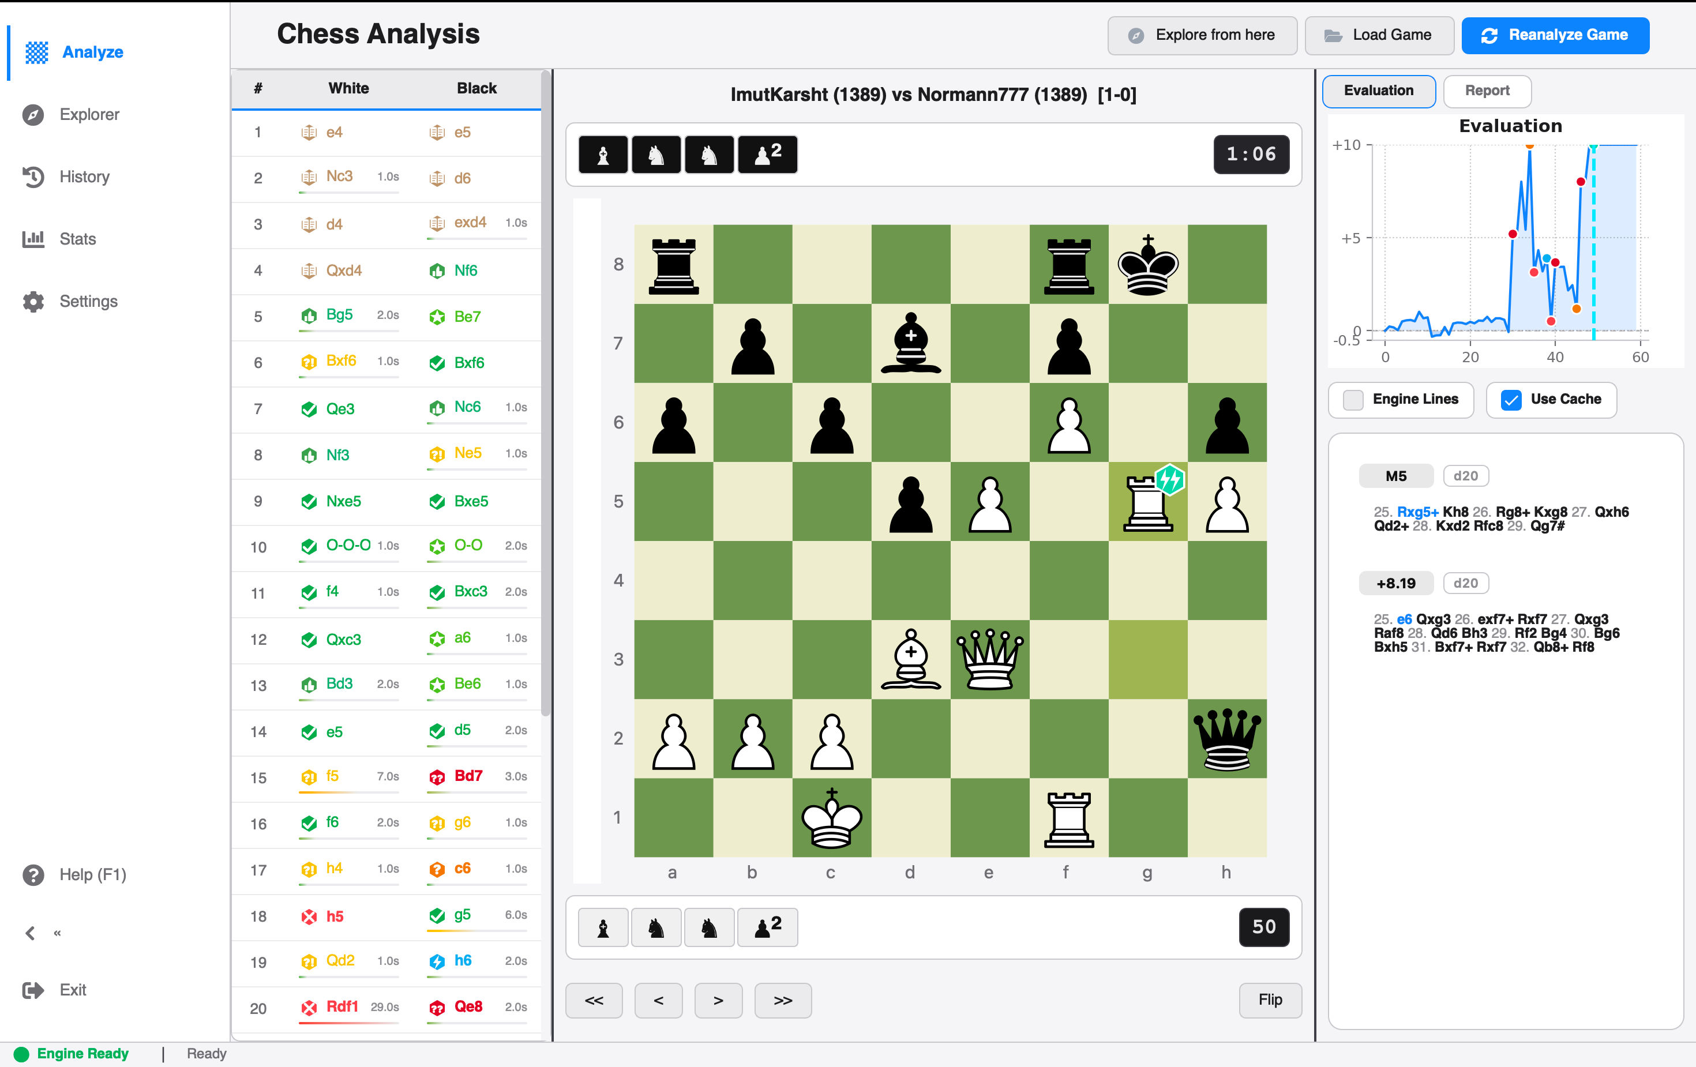Click the Reanalyze Game button
This screenshot has width=1696, height=1067.
[x=1555, y=35]
